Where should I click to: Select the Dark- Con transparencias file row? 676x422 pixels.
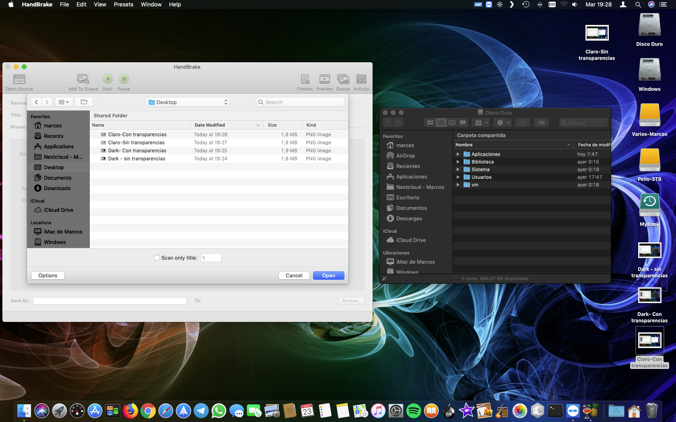[x=137, y=151]
